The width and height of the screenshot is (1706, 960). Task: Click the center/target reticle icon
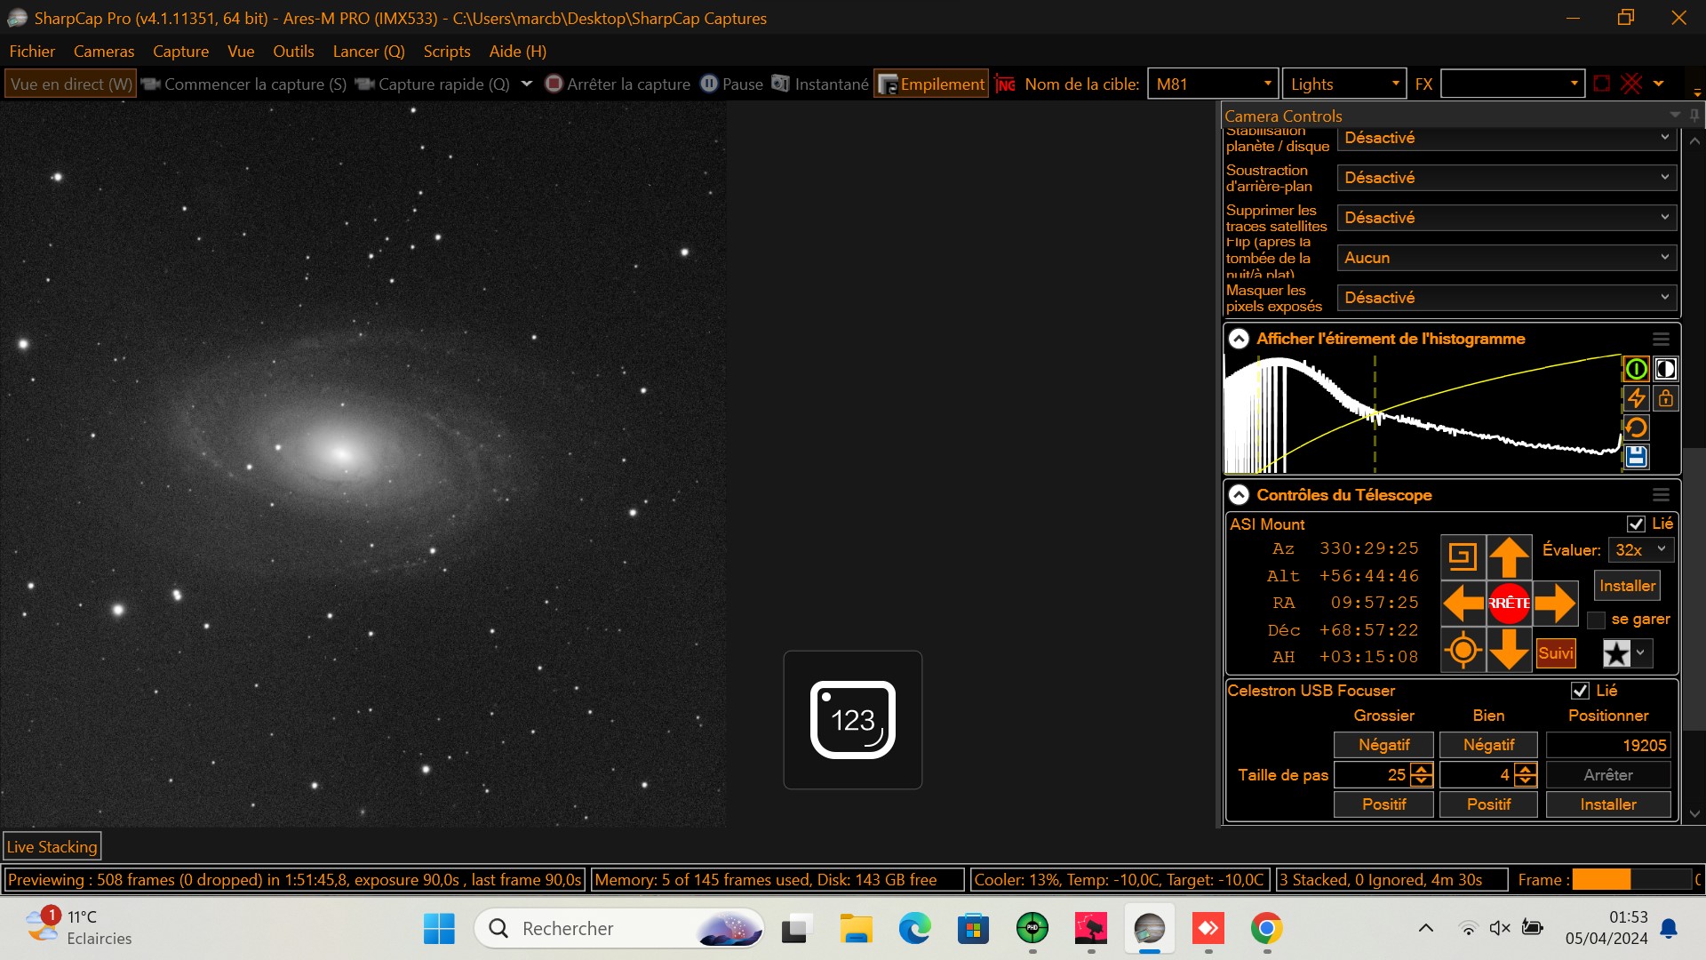1463,650
